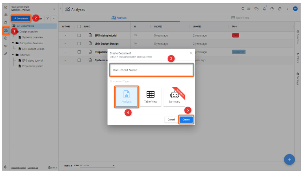
Task: Click Create in the dialog
Action: coord(186,120)
